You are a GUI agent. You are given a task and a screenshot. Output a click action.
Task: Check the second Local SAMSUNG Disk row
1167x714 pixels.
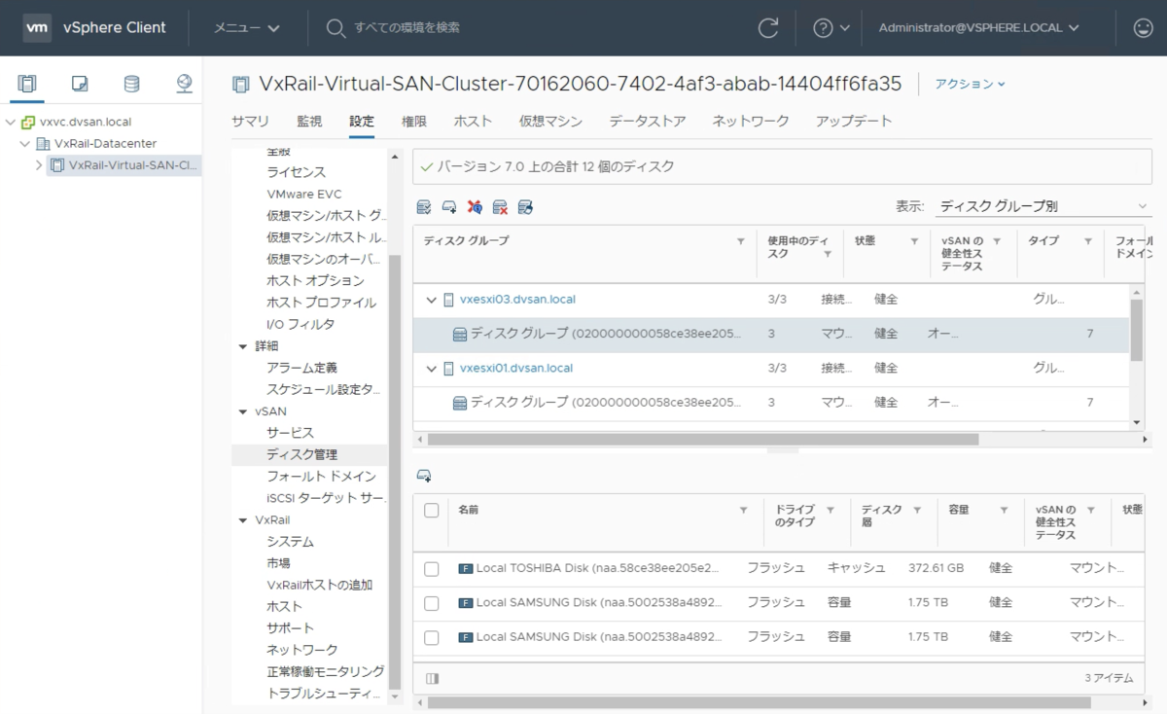432,638
